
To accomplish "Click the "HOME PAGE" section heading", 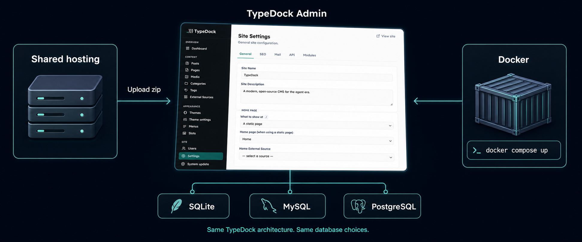I will (x=249, y=110).
